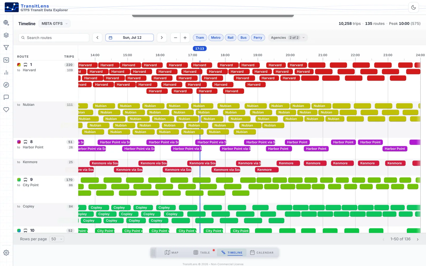Click the 17:13 current time marker

coord(200,48)
